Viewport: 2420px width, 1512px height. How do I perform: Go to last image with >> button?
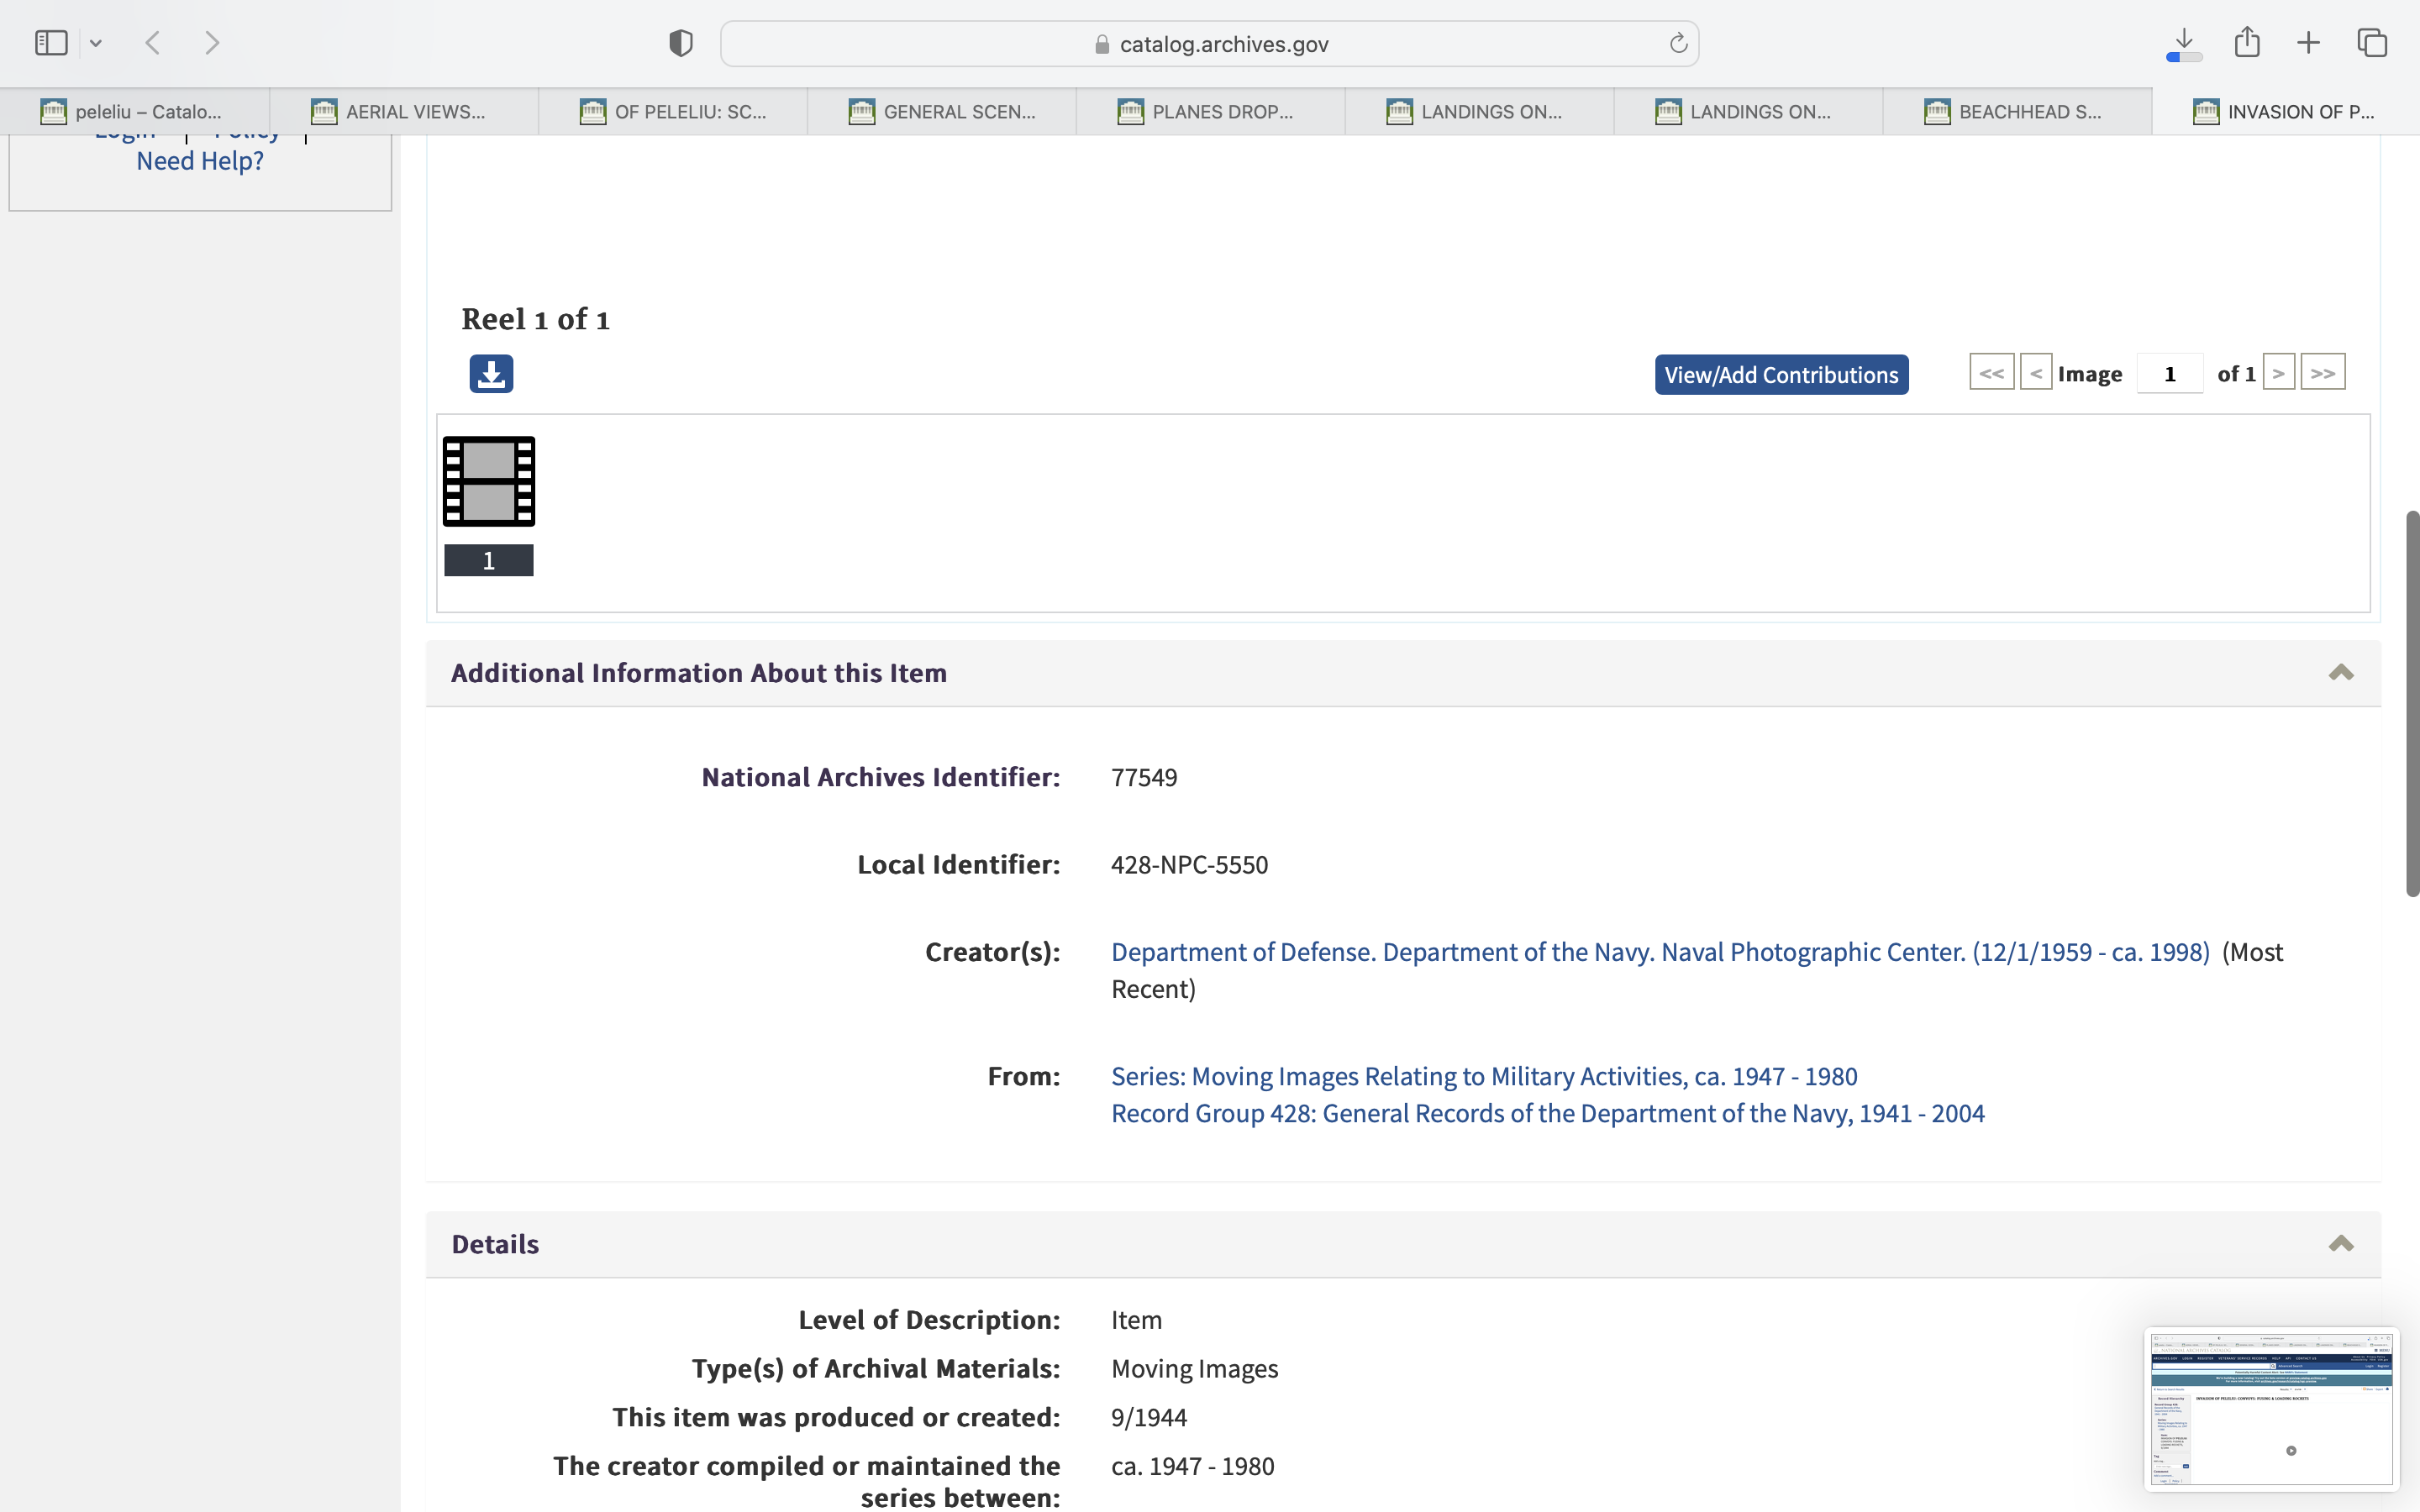point(2322,373)
